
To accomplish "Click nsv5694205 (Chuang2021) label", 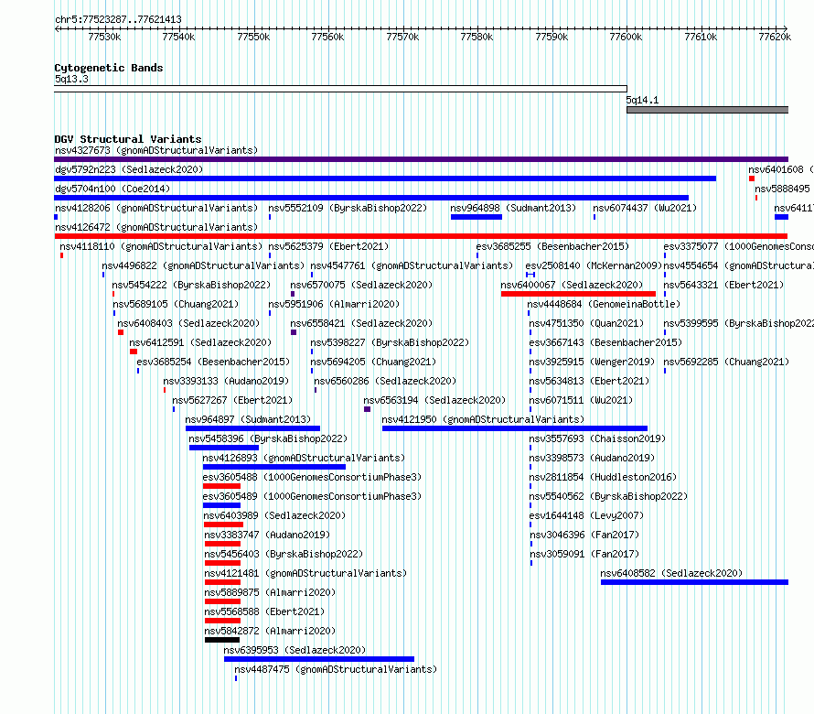I will pos(373,362).
